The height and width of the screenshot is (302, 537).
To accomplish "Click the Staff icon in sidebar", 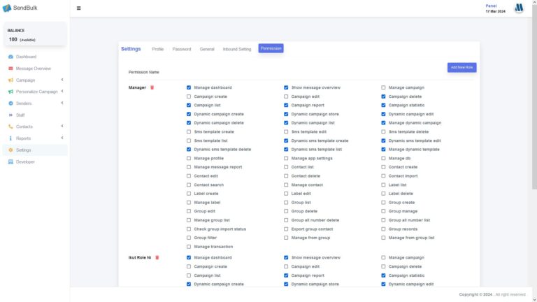I will click(x=10, y=115).
